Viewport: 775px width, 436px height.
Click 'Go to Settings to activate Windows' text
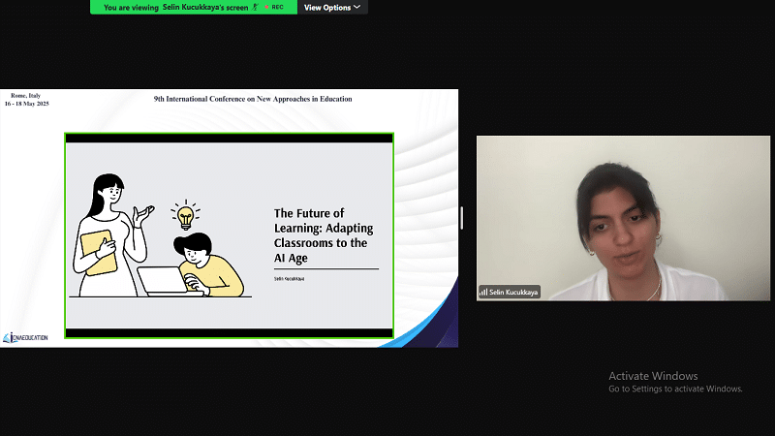675,389
